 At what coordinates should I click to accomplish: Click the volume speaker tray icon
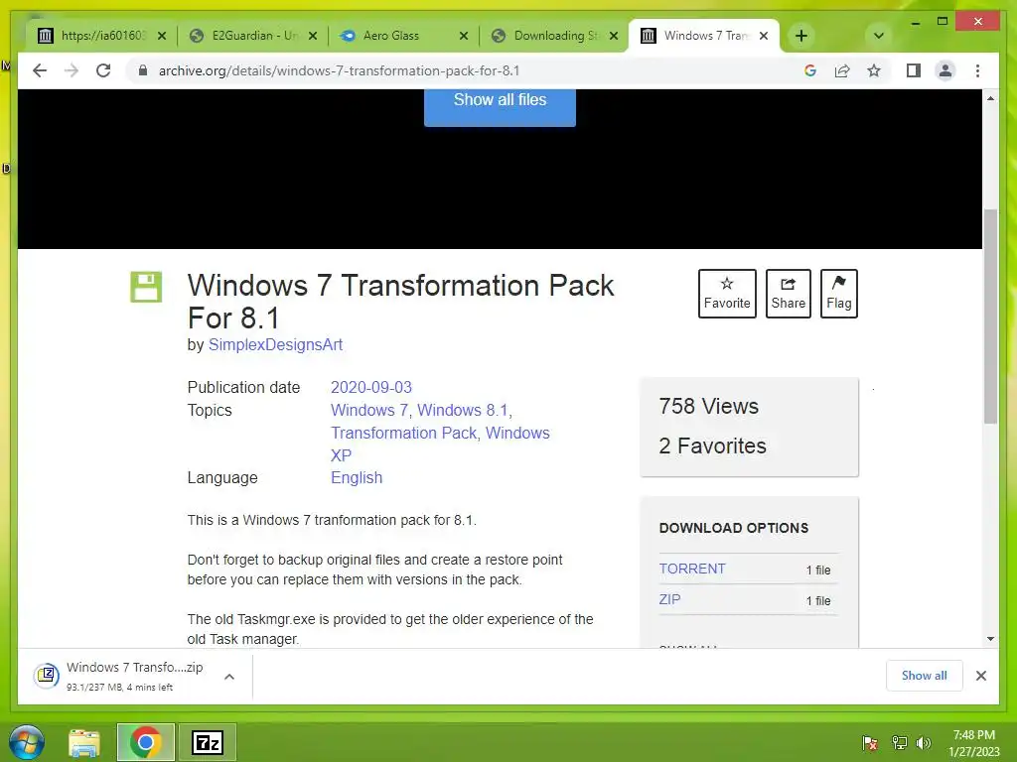click(923, 743)
